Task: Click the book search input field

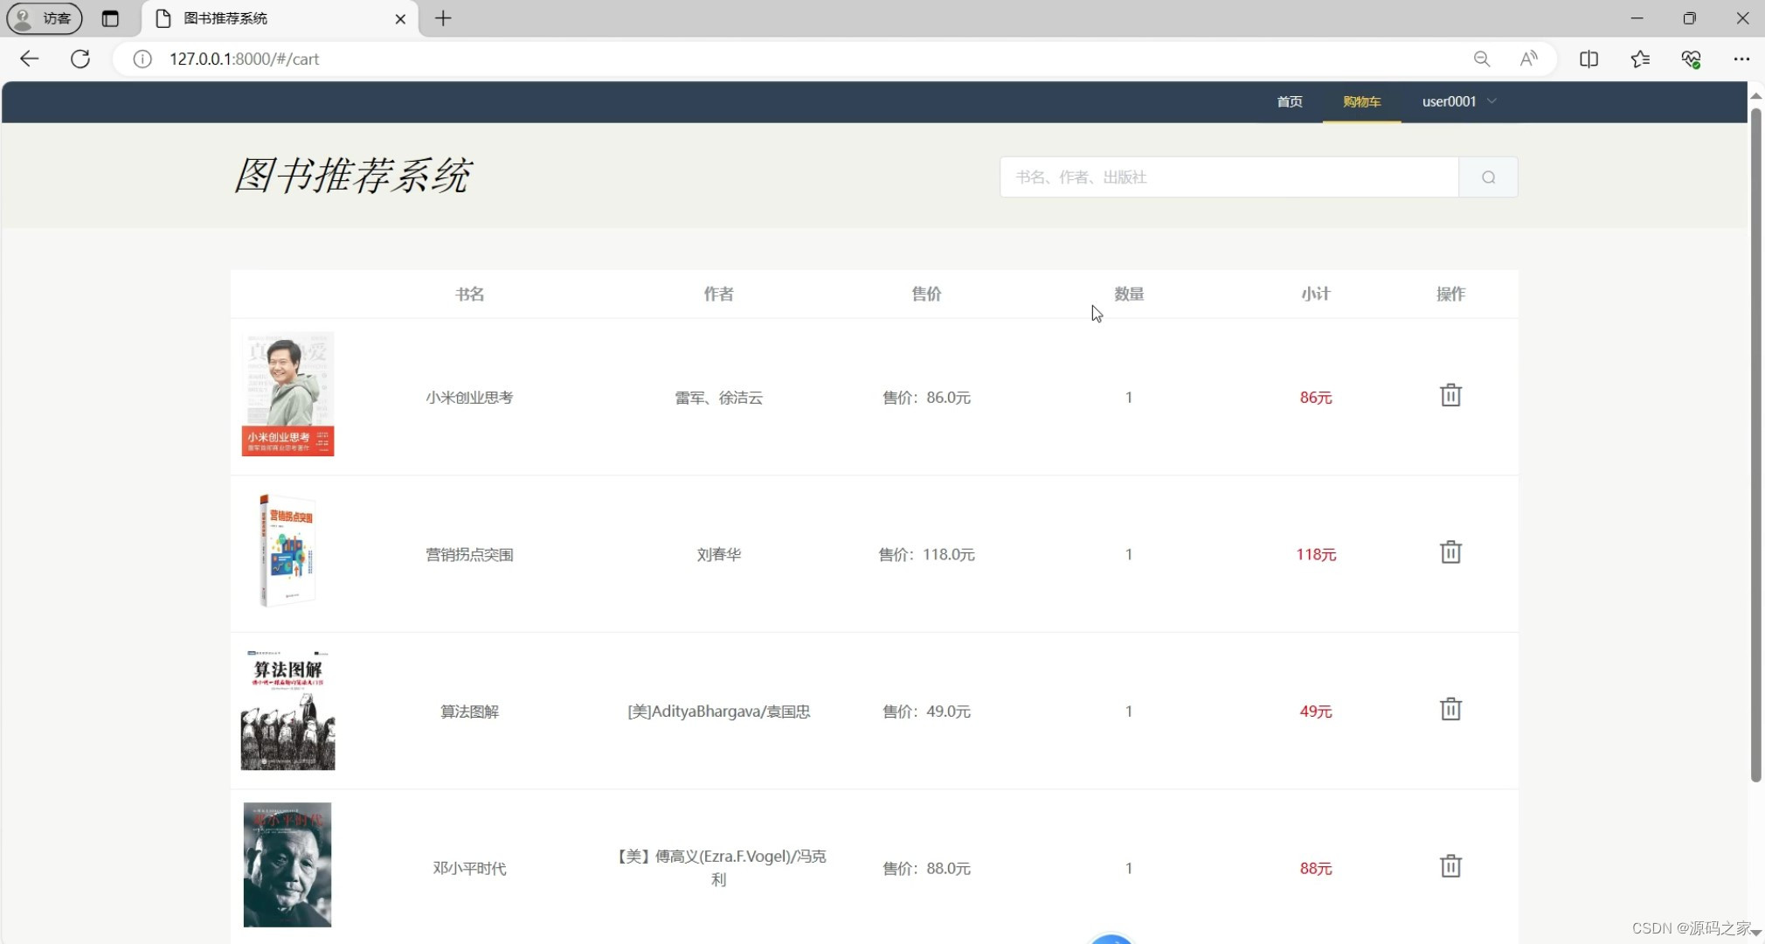Action: tap(1229, 177)
